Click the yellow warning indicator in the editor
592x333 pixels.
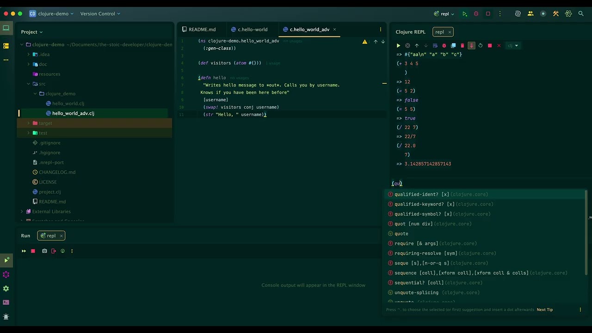pyautogui.click(x=365, y=42)
